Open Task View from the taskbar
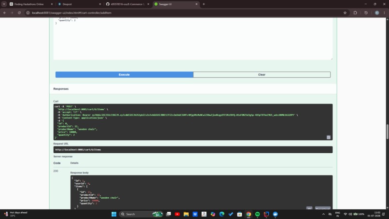 [168, 214]
